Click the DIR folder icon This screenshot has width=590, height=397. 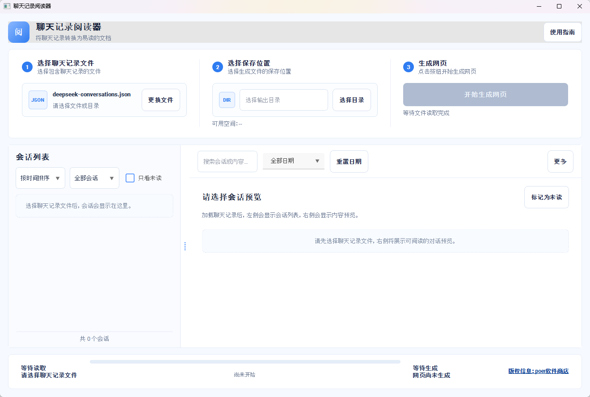227,100
